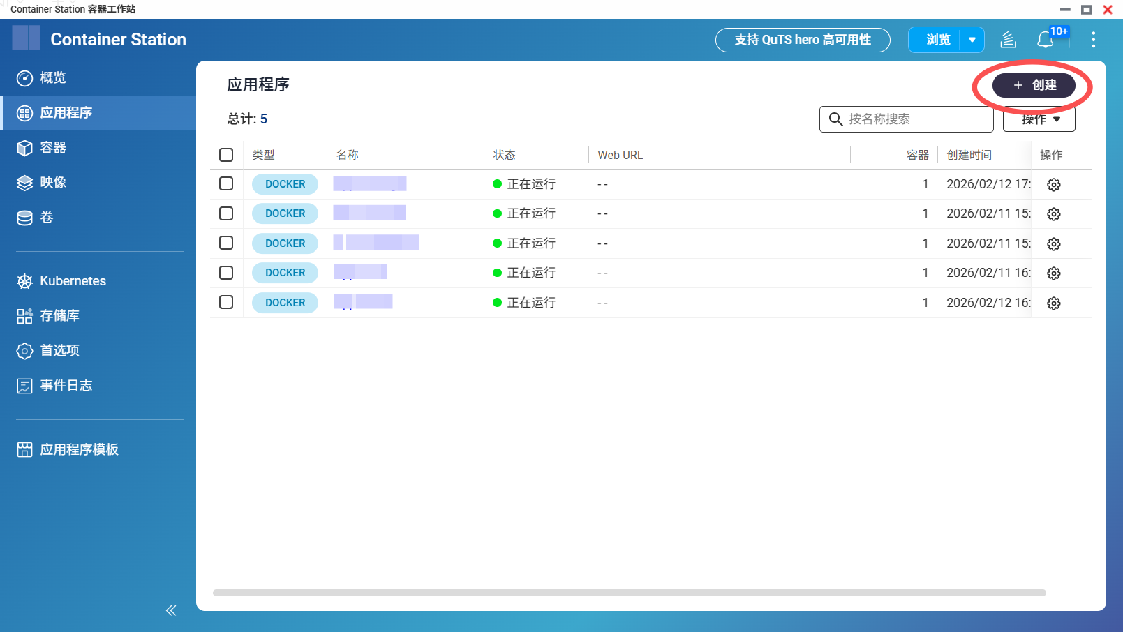Go to 容器 in the sidebar
The width and height of the screenshot is (1123, 632).
(x=53, y=148)
